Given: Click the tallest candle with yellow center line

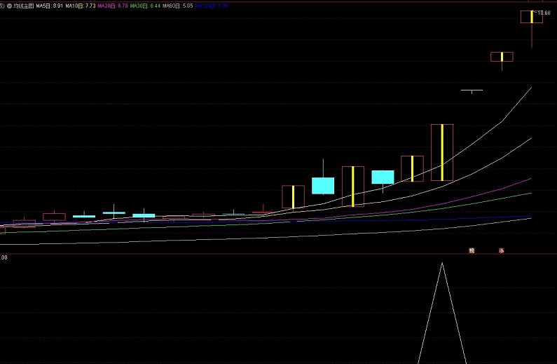Looking at the screenshot, I should point(442,152).
